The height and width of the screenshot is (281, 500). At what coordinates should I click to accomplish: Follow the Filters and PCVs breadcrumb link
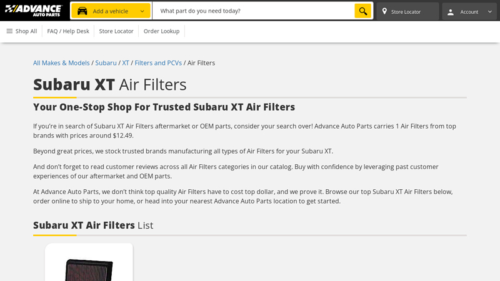158,63
